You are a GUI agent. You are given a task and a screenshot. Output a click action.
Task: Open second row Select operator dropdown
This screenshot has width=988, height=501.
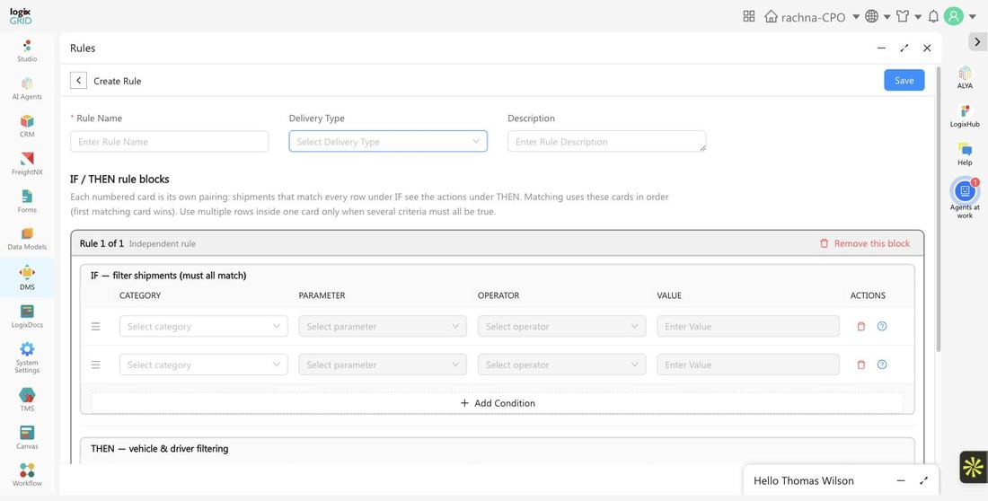(561, 365)
